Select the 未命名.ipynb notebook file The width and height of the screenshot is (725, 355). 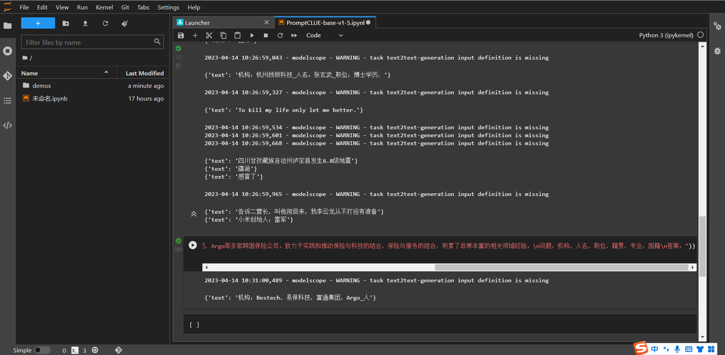click(x=93, y=98)
